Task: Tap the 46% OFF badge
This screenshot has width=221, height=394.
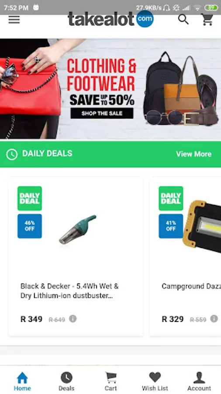Action: click(x=30, y=226)
